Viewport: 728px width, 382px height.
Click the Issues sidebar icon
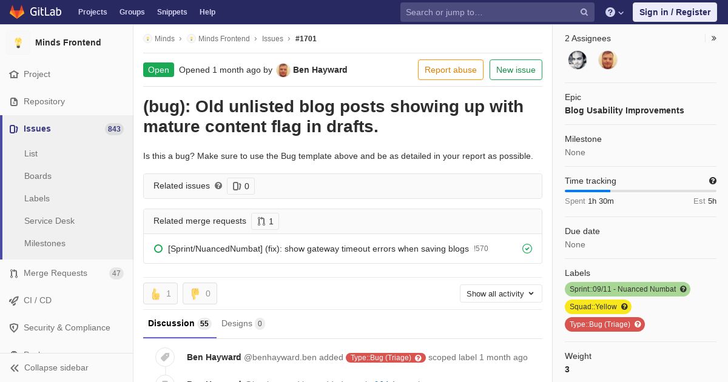[x=14, y=129]
